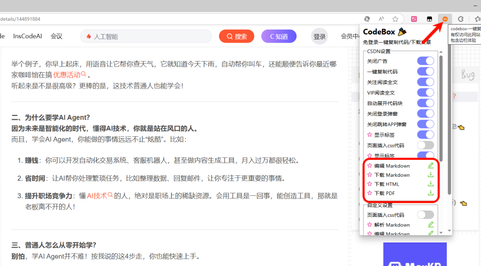Select the InsCodeAI menu item
This screenshot has width=481, height=266.
tap(28, 36)
